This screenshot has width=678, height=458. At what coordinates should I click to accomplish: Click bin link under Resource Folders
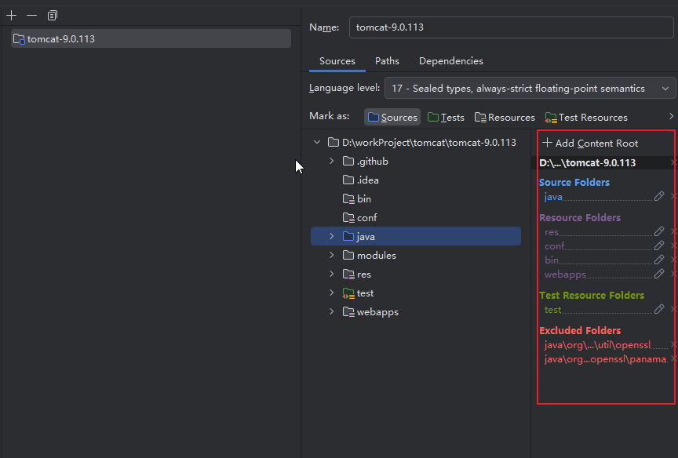tap(552, 260)
